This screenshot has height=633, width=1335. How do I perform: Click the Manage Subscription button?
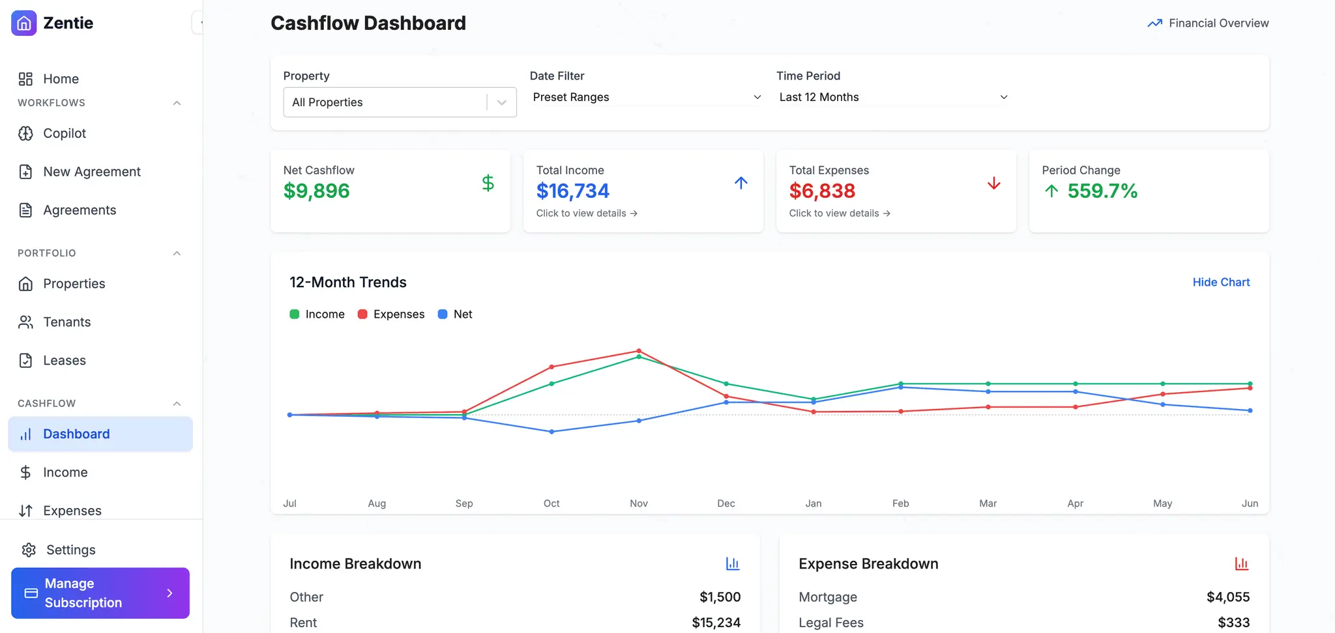coord(100,593)
